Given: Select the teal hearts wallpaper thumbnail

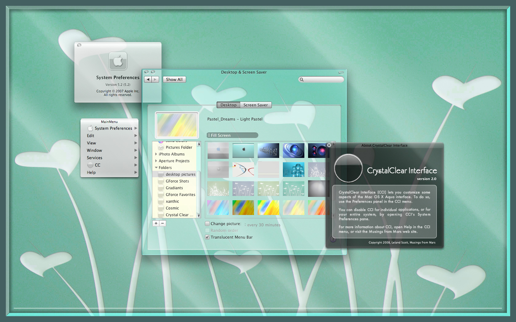Looking at the screenshot, I should coord(294,189).
